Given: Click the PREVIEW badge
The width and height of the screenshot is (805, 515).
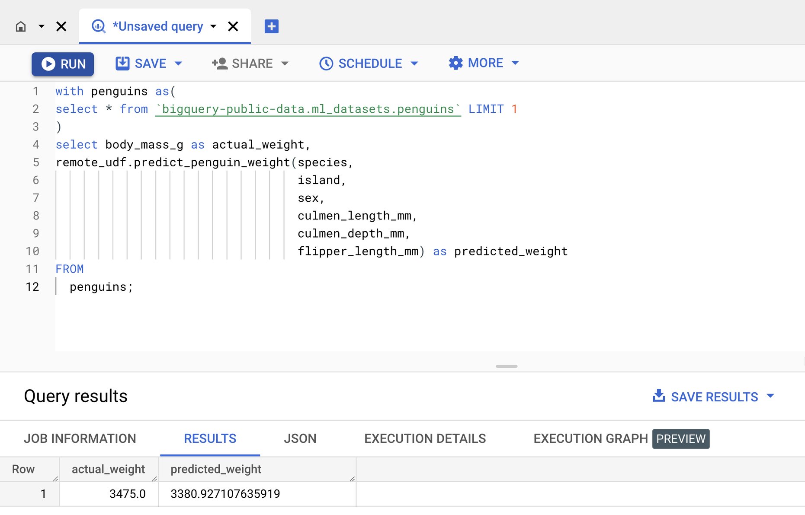Looking at the screenshot, I should pyautogui.click(x=681, y=439).
